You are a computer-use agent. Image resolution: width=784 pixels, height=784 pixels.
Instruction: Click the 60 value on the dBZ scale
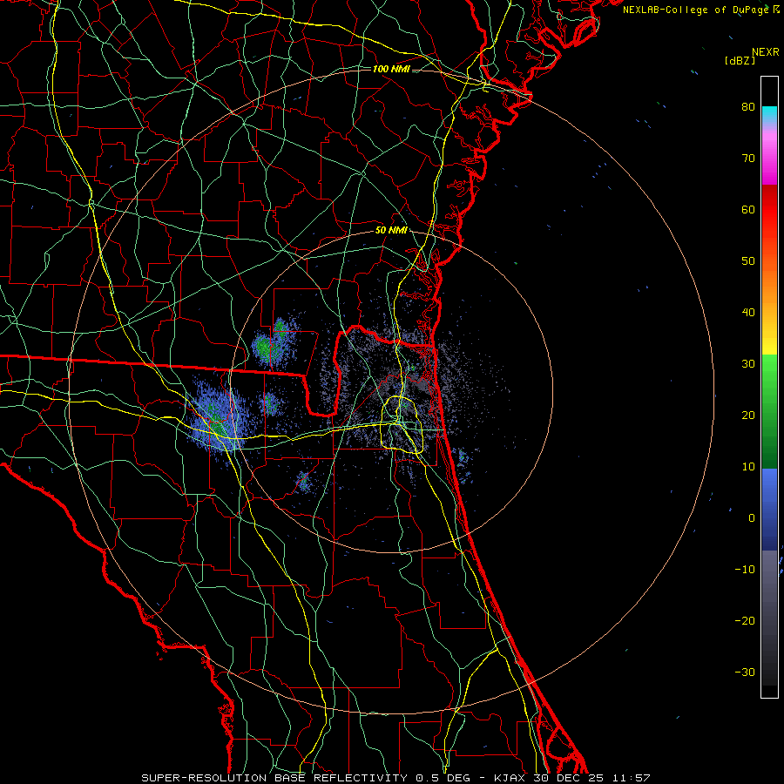point(748,210)
